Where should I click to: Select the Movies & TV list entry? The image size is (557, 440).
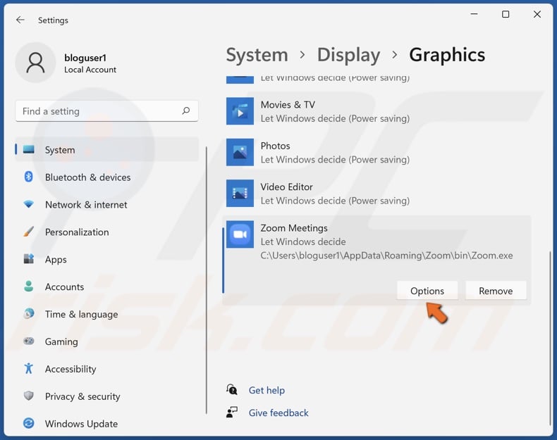[x=377, y=111]
